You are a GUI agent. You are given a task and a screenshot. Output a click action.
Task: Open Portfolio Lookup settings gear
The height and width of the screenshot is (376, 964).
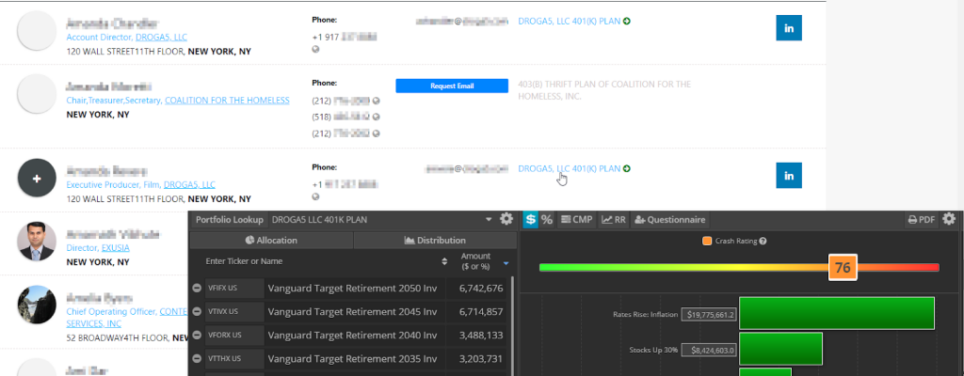(x=506, y=219)
